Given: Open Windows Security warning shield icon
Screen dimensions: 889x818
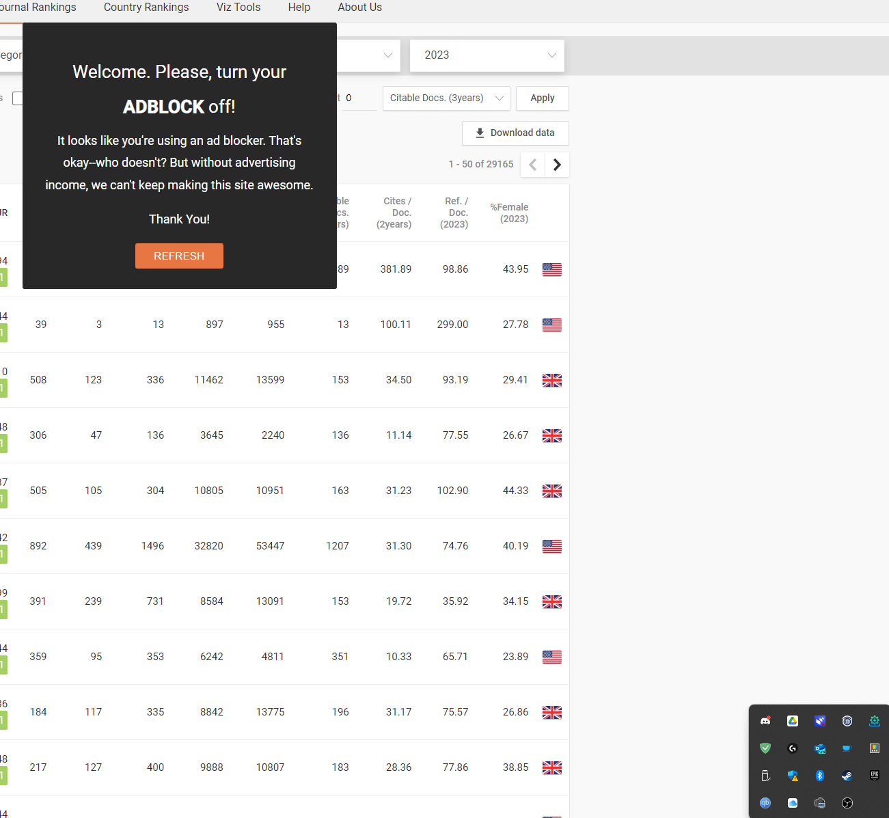Looking at the screenshot, I should coord(793,776).
